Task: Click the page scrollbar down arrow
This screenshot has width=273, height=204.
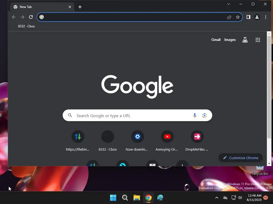Action: pyautogui.click(x=269, y=164)
